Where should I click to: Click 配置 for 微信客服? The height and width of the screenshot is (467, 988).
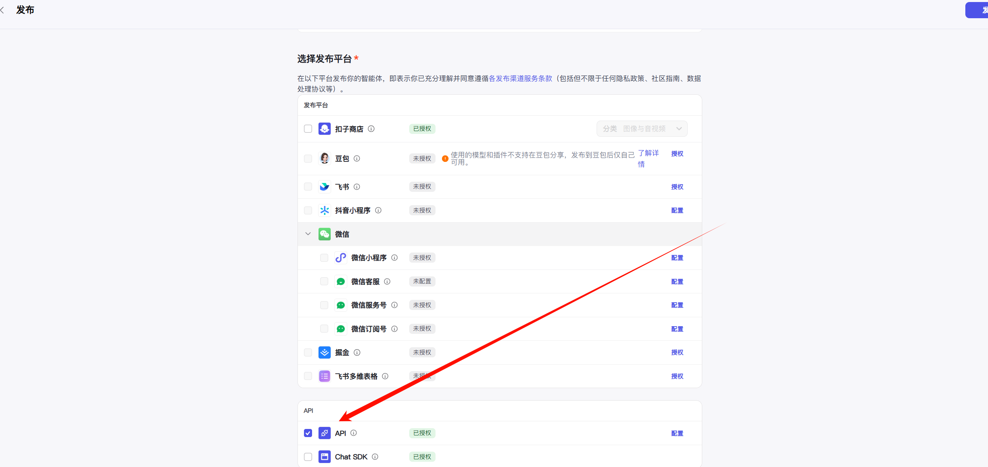(x=677, y=282)
